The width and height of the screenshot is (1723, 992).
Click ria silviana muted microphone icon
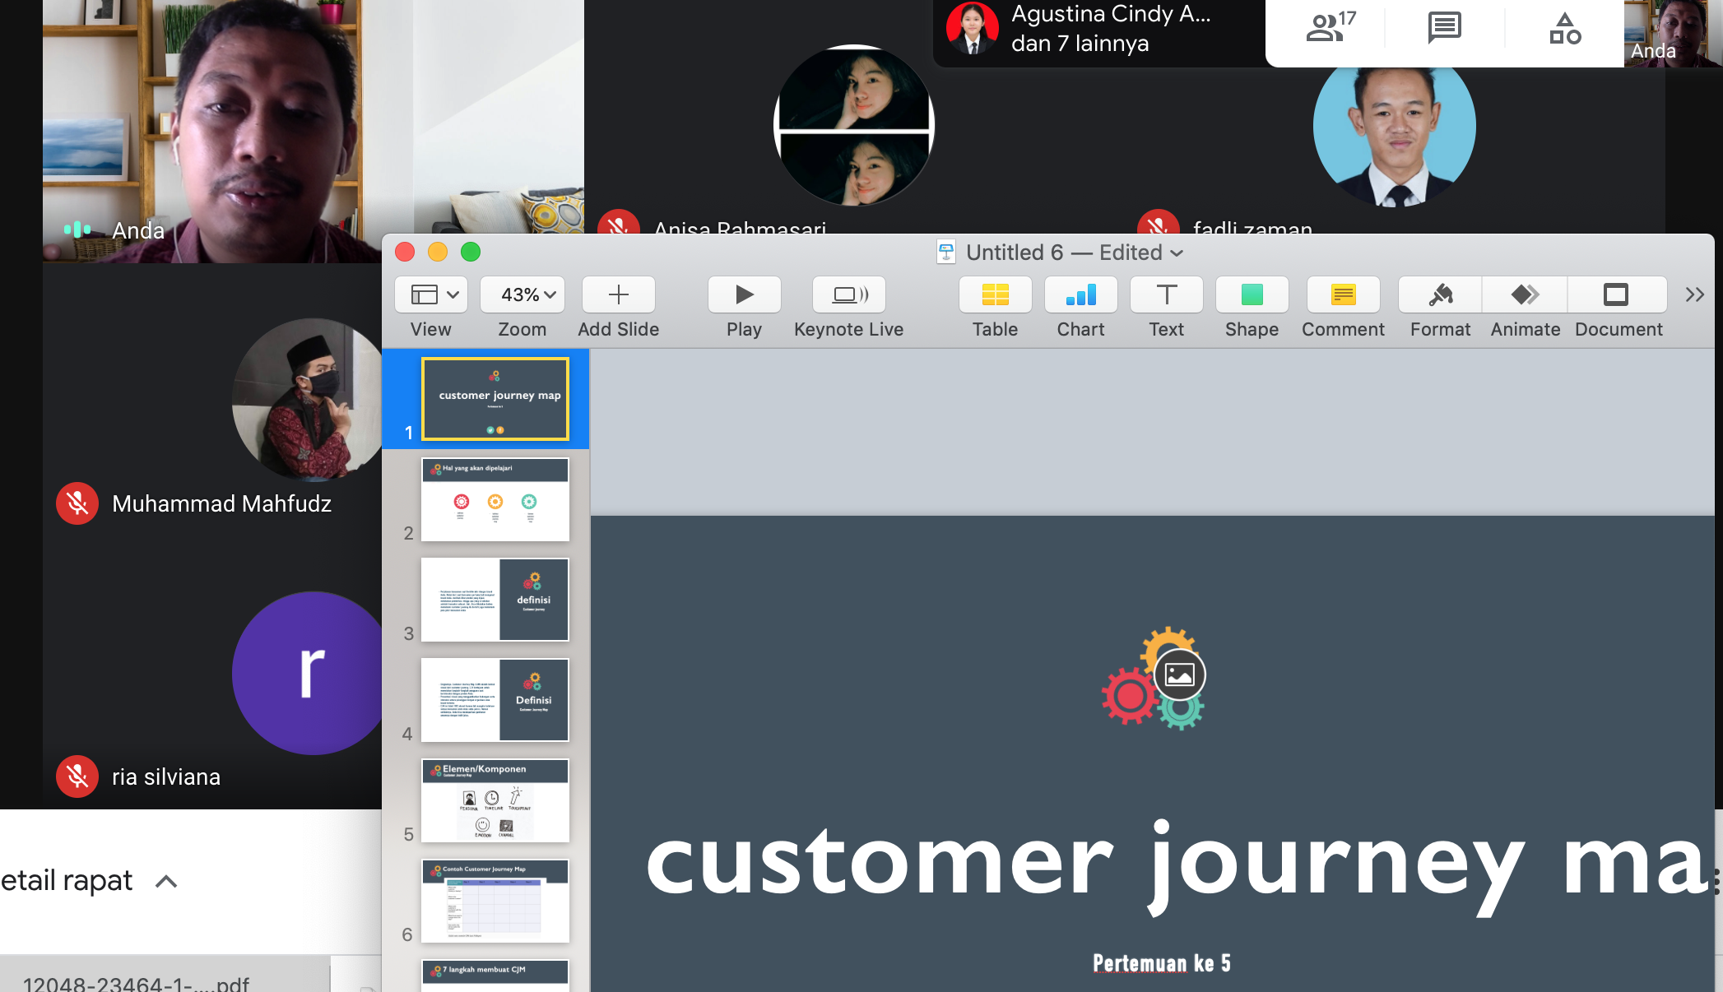[x=77, y=776]
